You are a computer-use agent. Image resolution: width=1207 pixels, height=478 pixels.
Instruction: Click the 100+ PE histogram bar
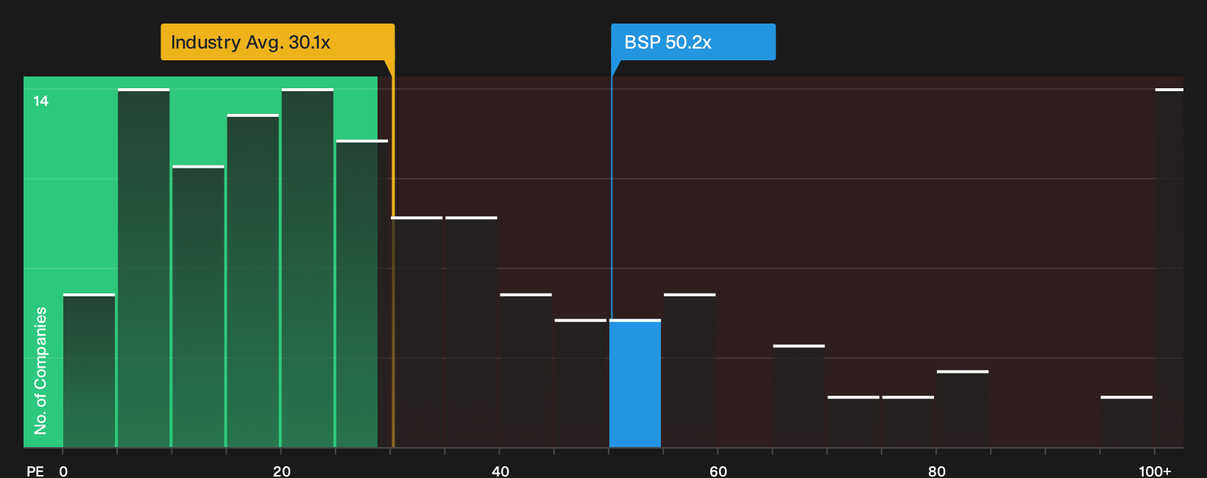point(1169,268)
